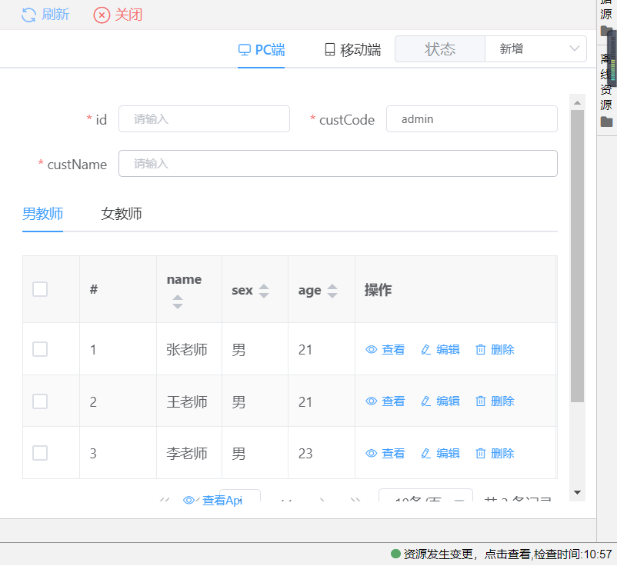Click the phone icon for 移动端
The image size is (617, 566).
[330, 50]
